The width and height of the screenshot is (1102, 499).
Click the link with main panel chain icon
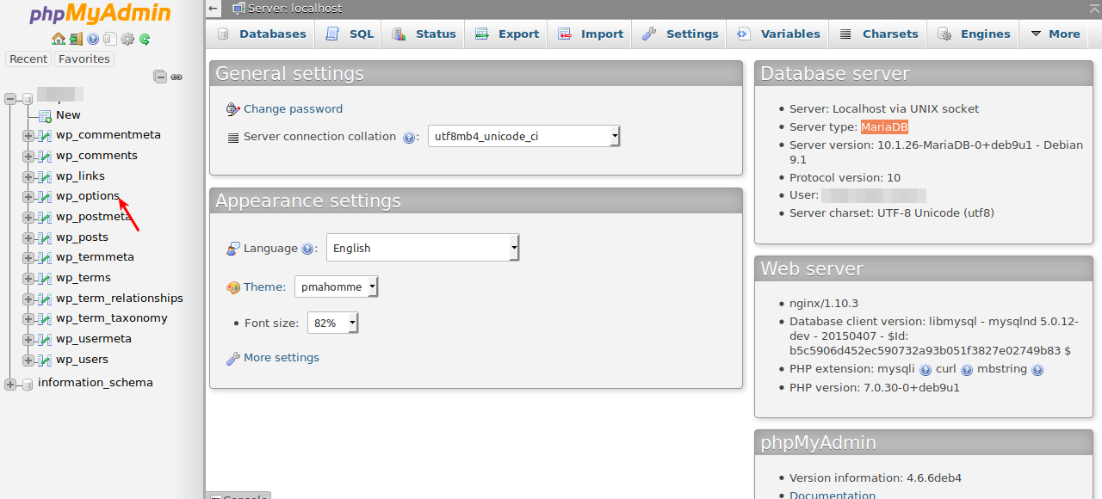click(176, 77)
